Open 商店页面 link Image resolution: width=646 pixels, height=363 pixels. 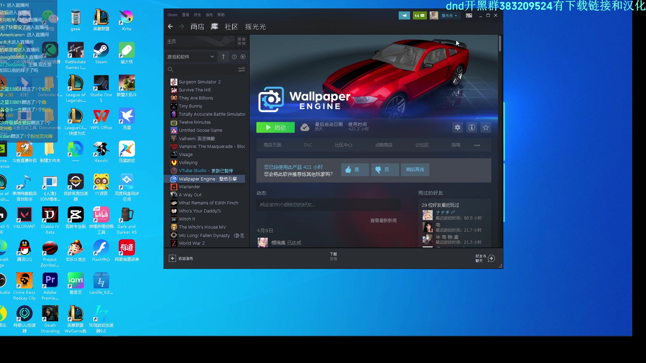pos(273,145)
